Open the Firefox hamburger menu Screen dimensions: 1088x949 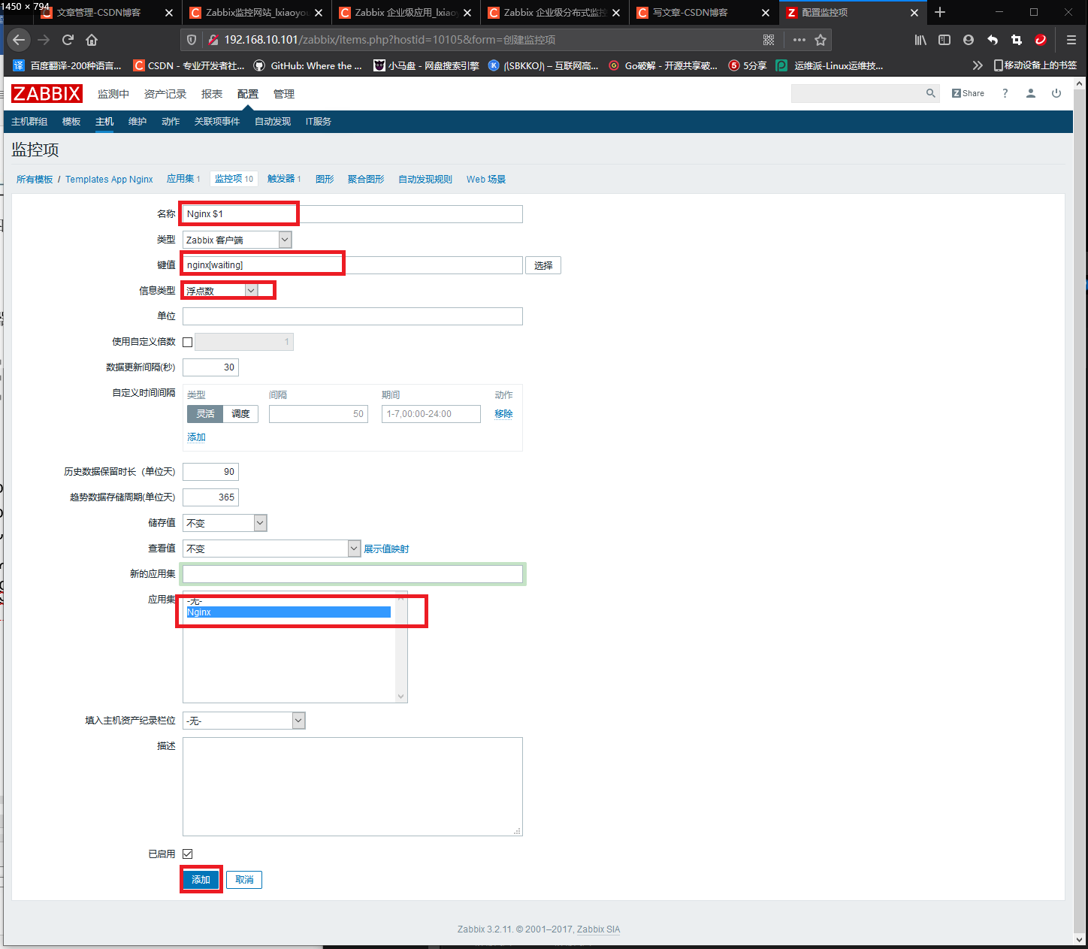1071,40
